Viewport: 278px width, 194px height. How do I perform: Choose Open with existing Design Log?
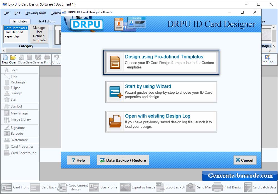click(161, 122)
